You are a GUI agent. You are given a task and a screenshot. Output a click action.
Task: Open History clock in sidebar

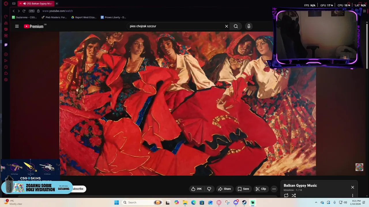pyautogui.click(x=6, y=67)
